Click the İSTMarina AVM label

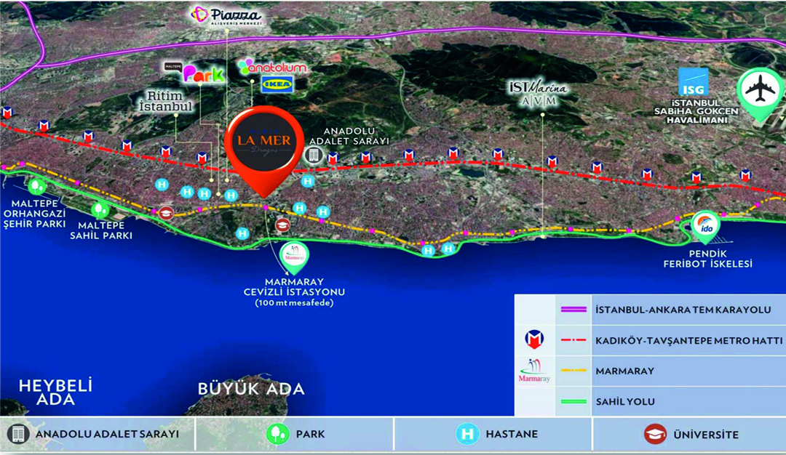click(x=537, y=93)
